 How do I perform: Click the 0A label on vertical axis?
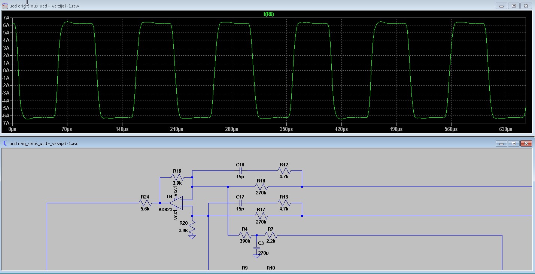(x=6, y=70)
